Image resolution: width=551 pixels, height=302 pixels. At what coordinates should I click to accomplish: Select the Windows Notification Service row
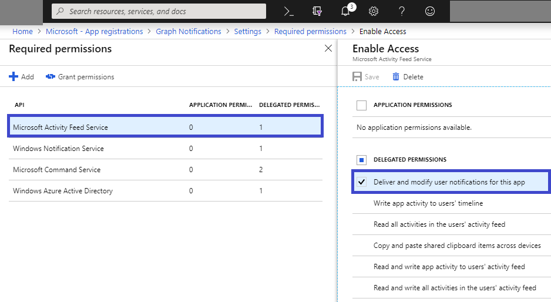point(59,149)
